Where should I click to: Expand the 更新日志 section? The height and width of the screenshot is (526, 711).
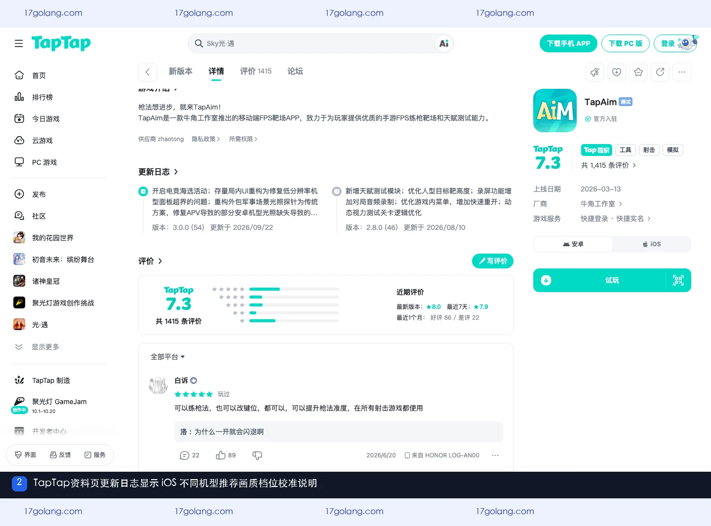(158, 172)
